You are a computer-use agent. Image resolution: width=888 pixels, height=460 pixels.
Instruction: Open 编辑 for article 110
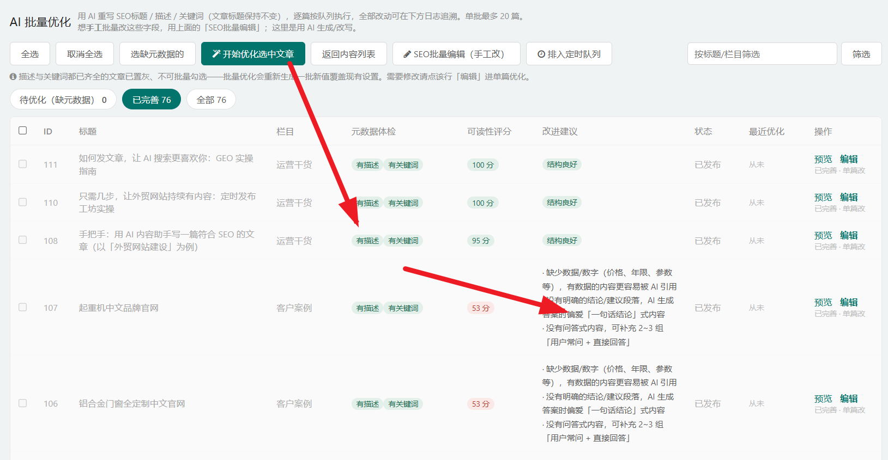pos(849,197)
